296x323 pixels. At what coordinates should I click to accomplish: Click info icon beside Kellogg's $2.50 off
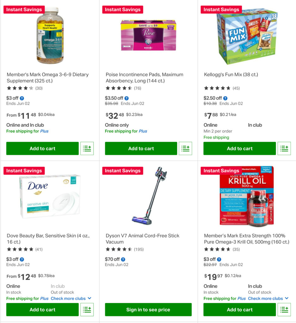pyautogui.click(x=225, y=98)
